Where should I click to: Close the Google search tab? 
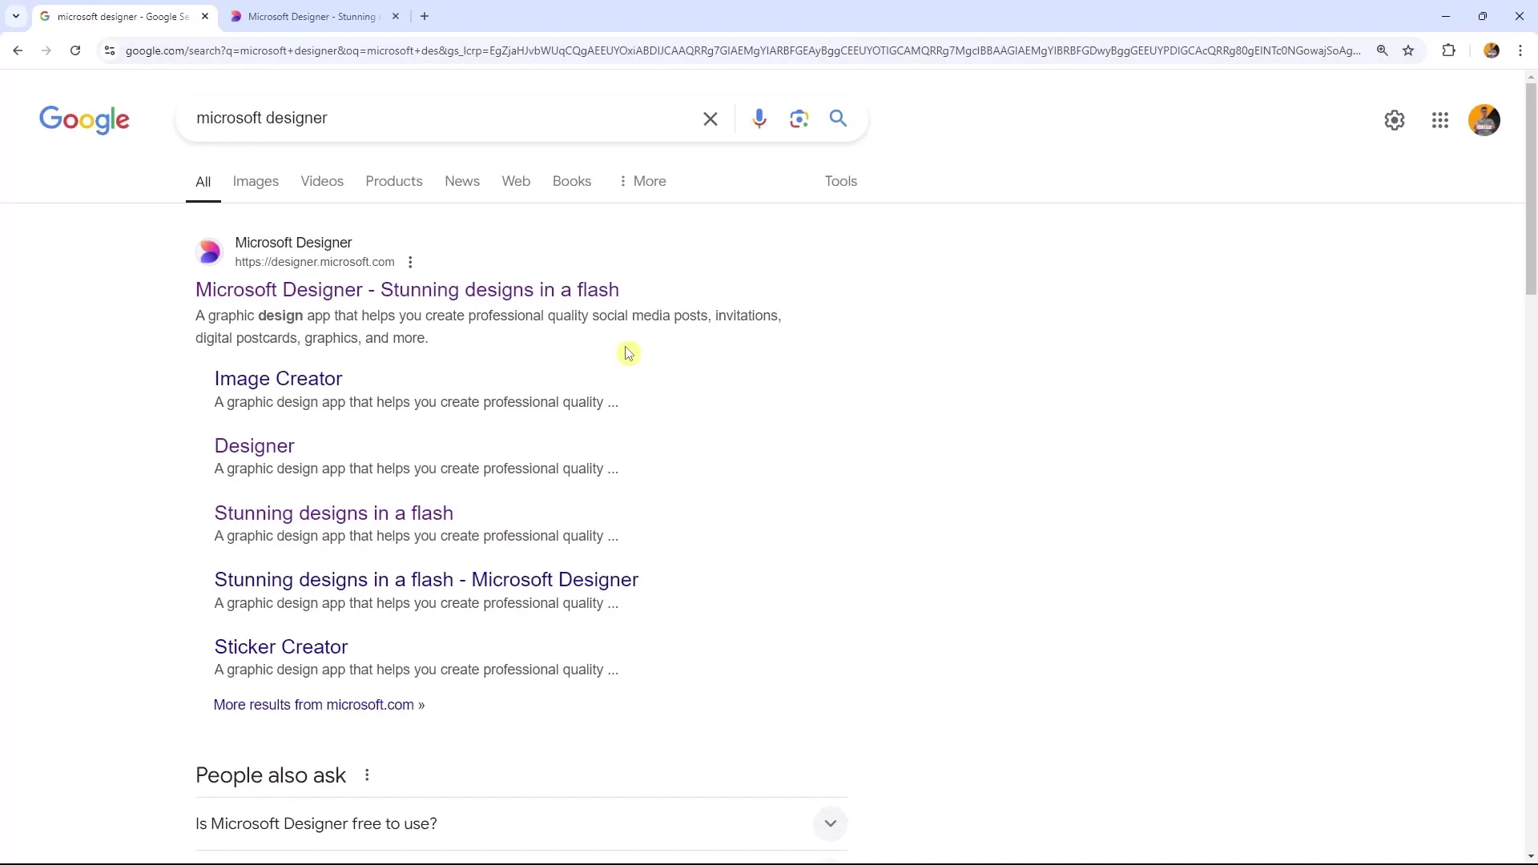pyautogui.click(x=205, y=16)
